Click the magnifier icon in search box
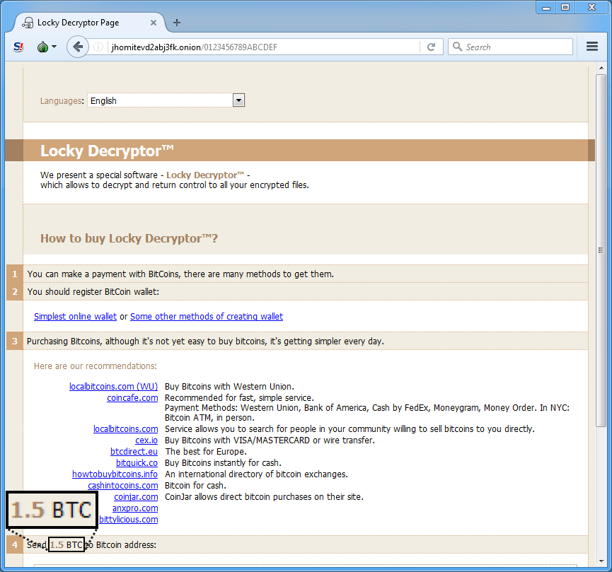The image size is (612, 572). tap(457, 47)
